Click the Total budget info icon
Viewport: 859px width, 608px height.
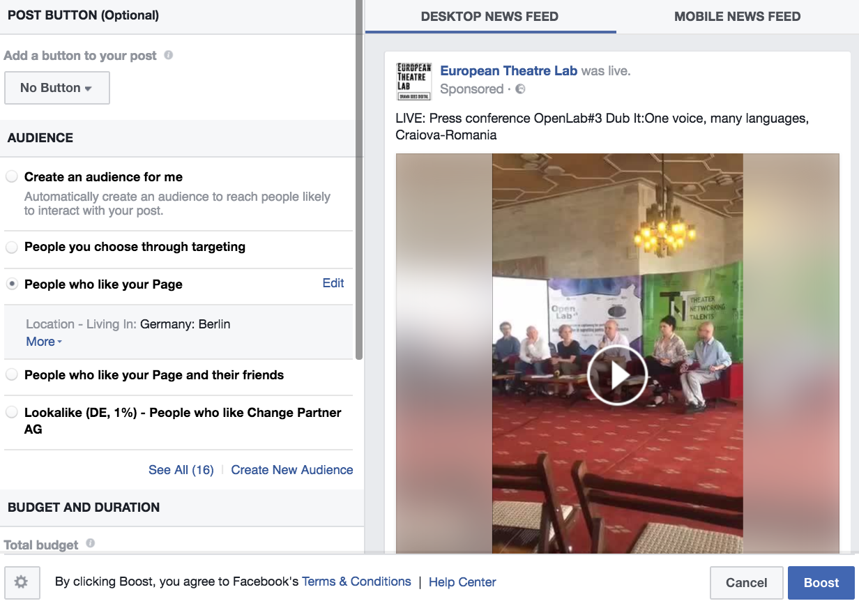click(x=90, y=544)
